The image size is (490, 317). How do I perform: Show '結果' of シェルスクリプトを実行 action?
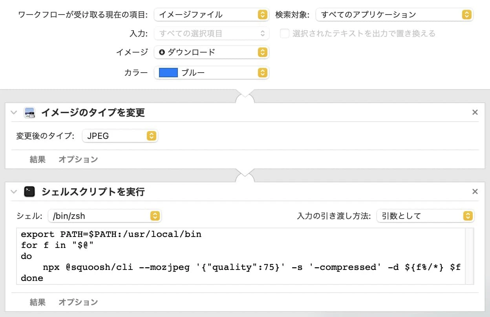(x=38, y=302)
